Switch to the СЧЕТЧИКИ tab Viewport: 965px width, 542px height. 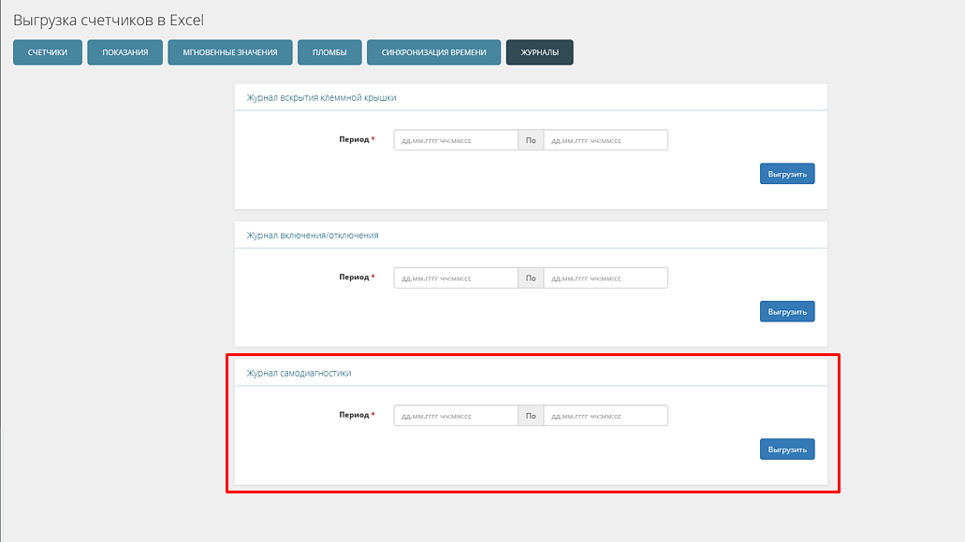click(x=47, y=52)
